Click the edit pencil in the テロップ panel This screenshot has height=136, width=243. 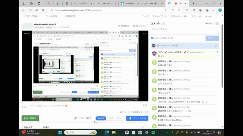pyautogui.click(x=143, y=127)
